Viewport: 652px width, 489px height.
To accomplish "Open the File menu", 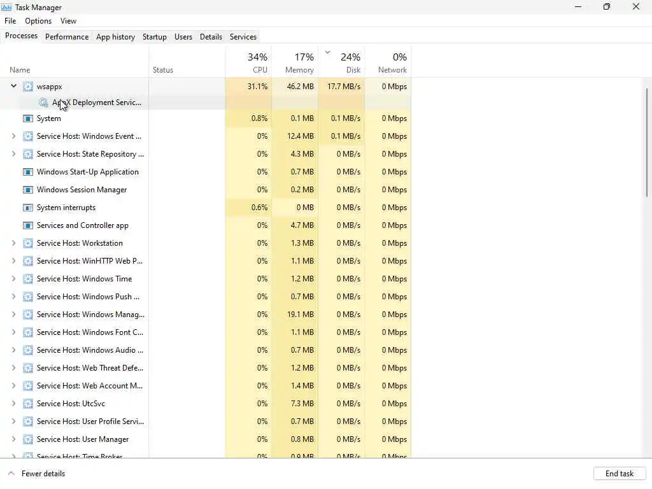I will tap(10, 21).
